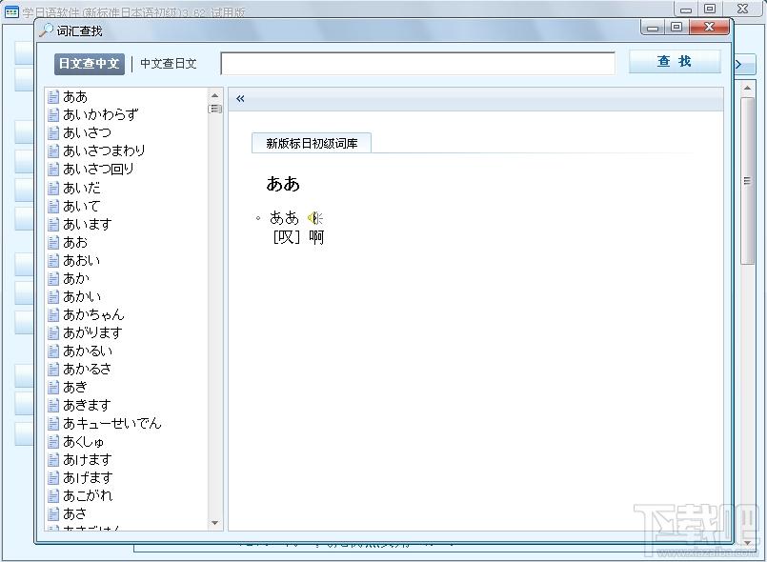Image resolution: width=767 pixels, height=562 pixels.
Task: Select the あいだ entry
Action: 82,188
